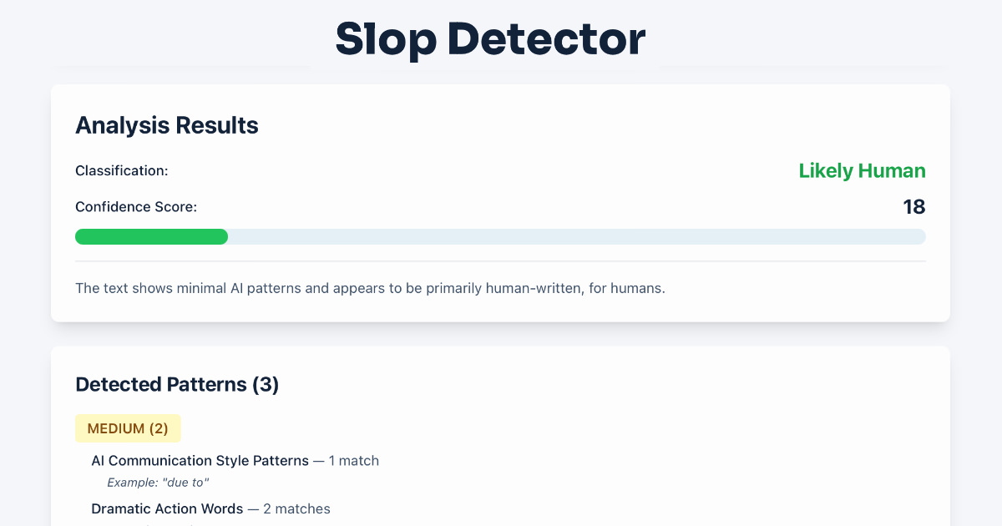Select the analysis summary description text
Screen dimensions: 1002x526
tap(371, 287)
